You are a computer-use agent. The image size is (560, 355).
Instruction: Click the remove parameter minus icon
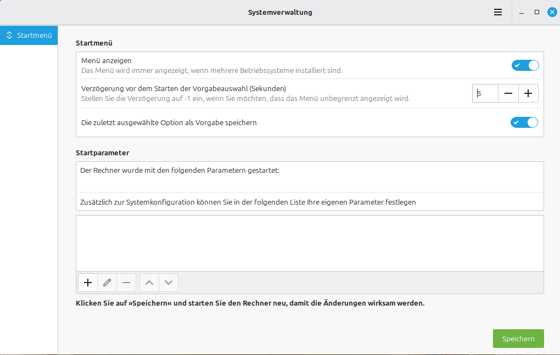click(x=126, y=283)
